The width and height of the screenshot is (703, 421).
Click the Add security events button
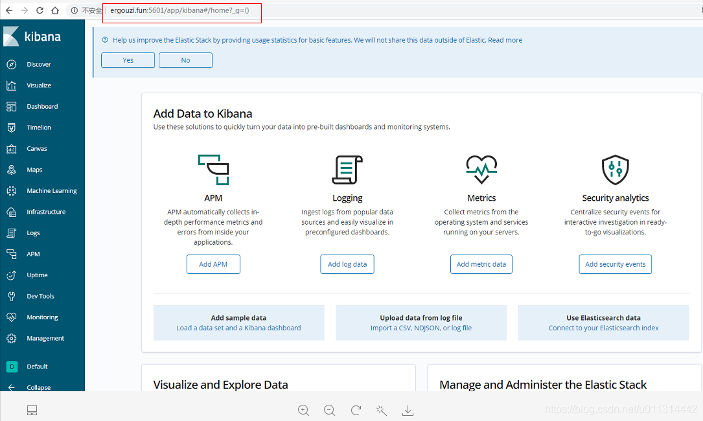(x=615, y=264)
